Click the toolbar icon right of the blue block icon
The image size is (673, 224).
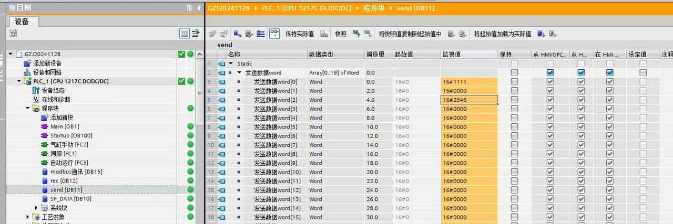249,34
